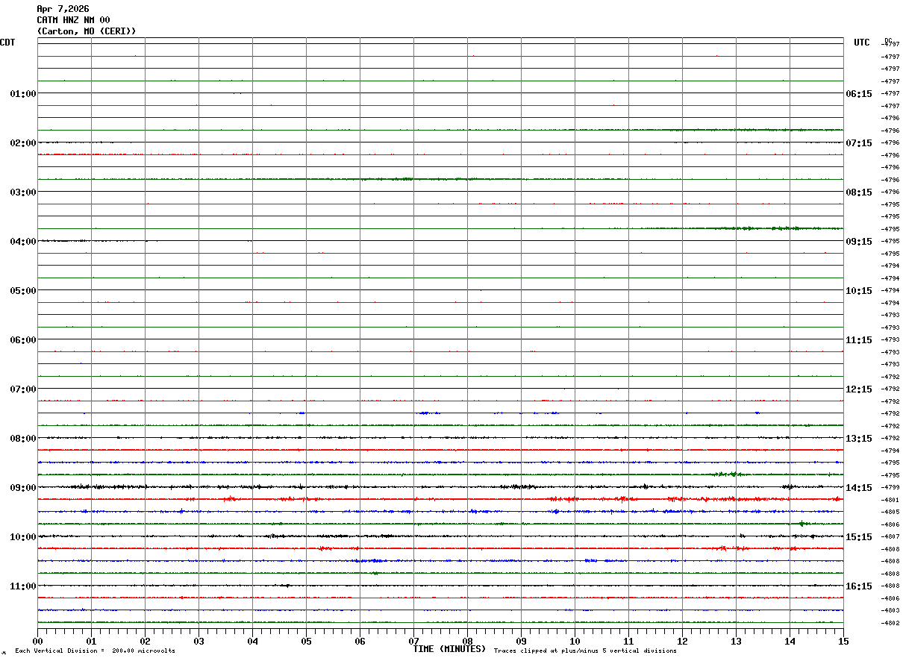
Task: Click the 09:00 CDT hour label
Action: 23,488
